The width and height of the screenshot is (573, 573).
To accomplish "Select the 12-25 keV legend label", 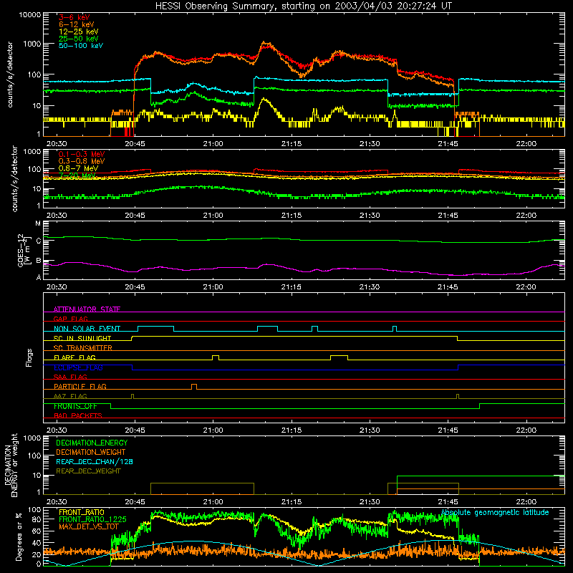I will click(x=79, y=32).
